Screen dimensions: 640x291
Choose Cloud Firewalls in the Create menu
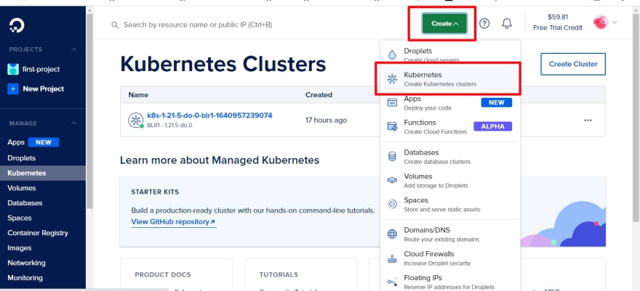[x=449, y=258]
